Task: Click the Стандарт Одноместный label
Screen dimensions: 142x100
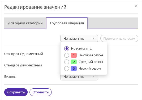Action: (x=24, y=54)
